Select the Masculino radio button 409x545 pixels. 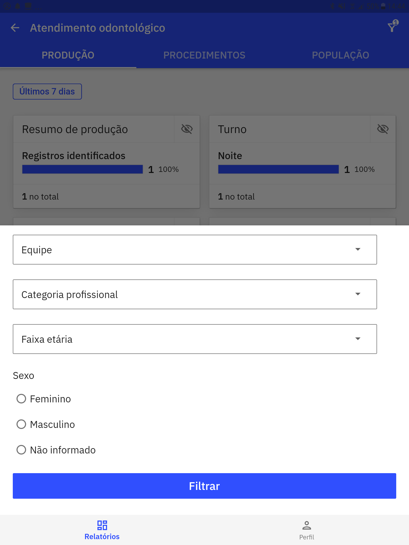tap(21, 424)
